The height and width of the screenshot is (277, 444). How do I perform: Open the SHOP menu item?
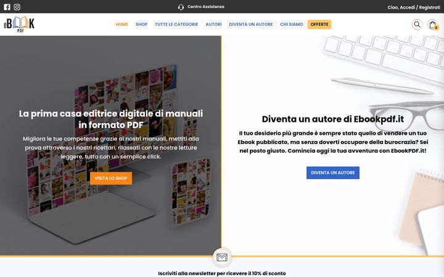point(142,24)
